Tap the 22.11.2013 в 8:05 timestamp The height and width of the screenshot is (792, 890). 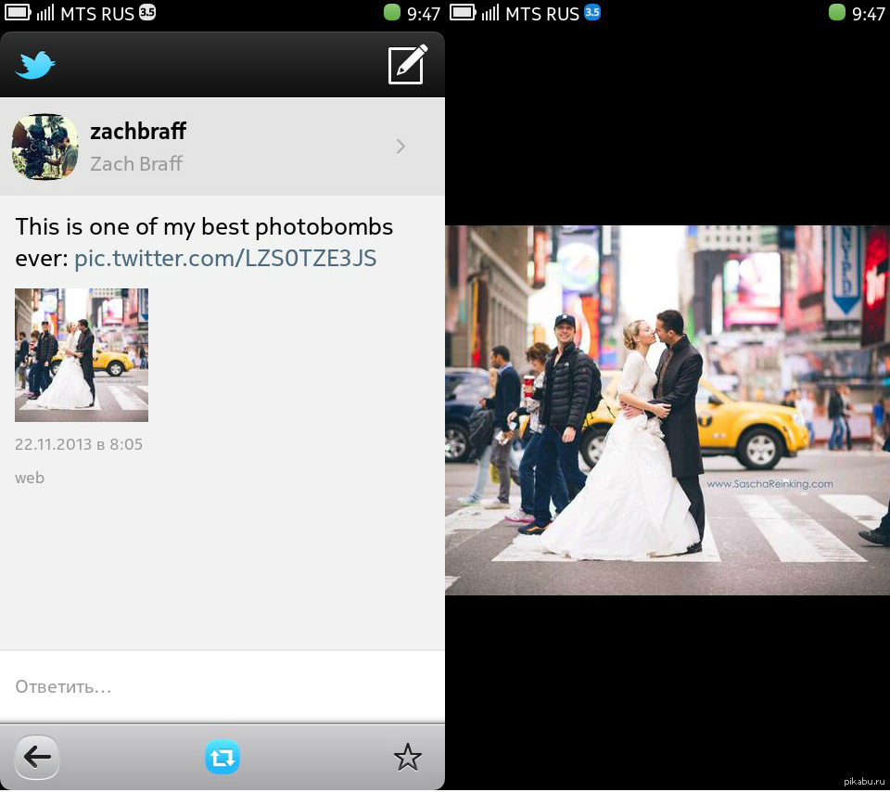tap(79, 444)
